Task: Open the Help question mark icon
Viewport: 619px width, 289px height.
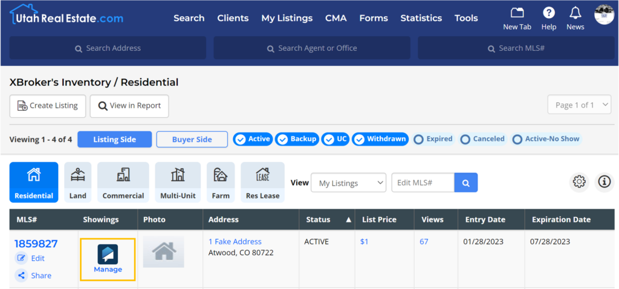Action: (x=549, y=14)
